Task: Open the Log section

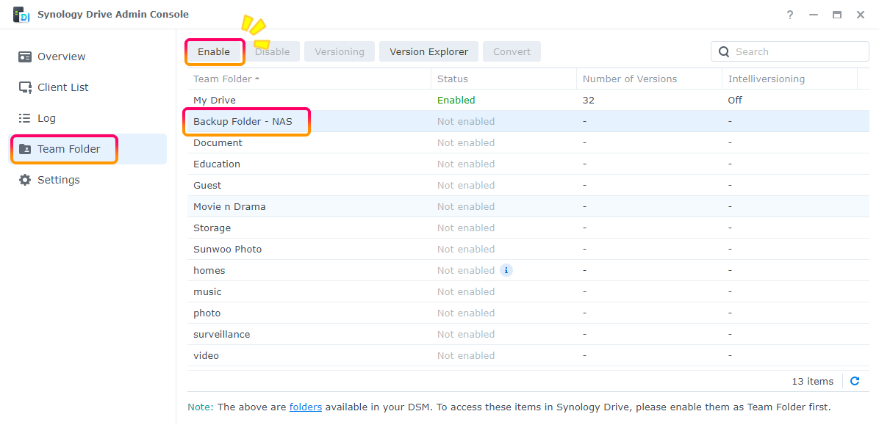Action: (x=89, y=118)
